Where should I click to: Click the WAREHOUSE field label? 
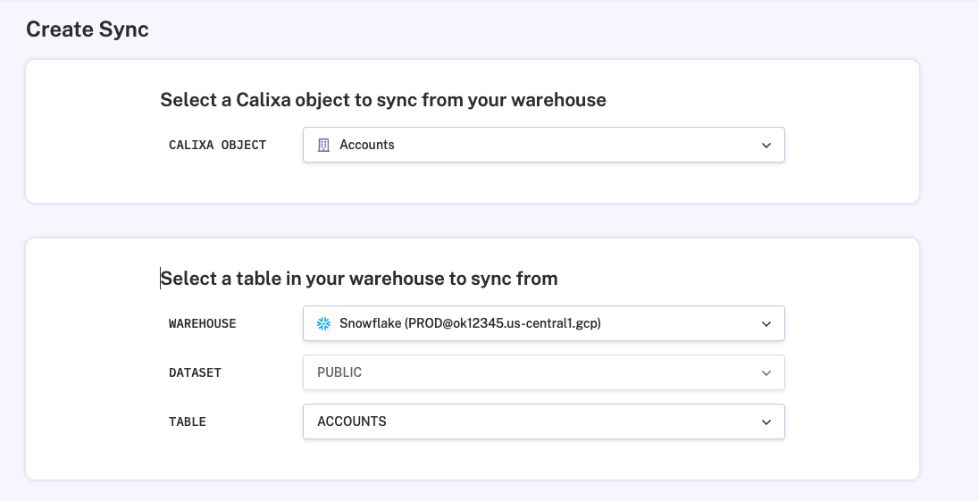point(203,323)
